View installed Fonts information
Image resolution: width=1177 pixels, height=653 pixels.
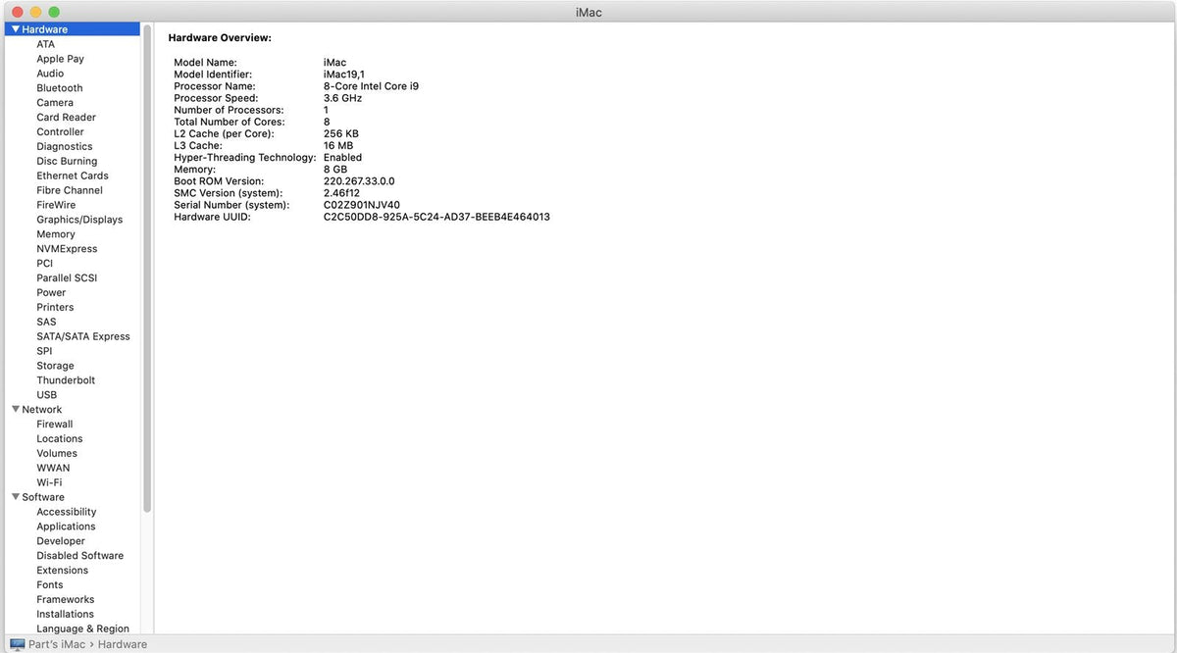coord(49,584)
